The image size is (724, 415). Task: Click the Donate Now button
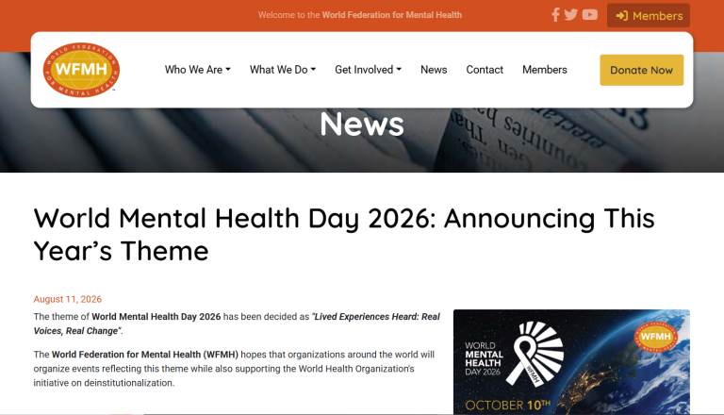point(641,70)
